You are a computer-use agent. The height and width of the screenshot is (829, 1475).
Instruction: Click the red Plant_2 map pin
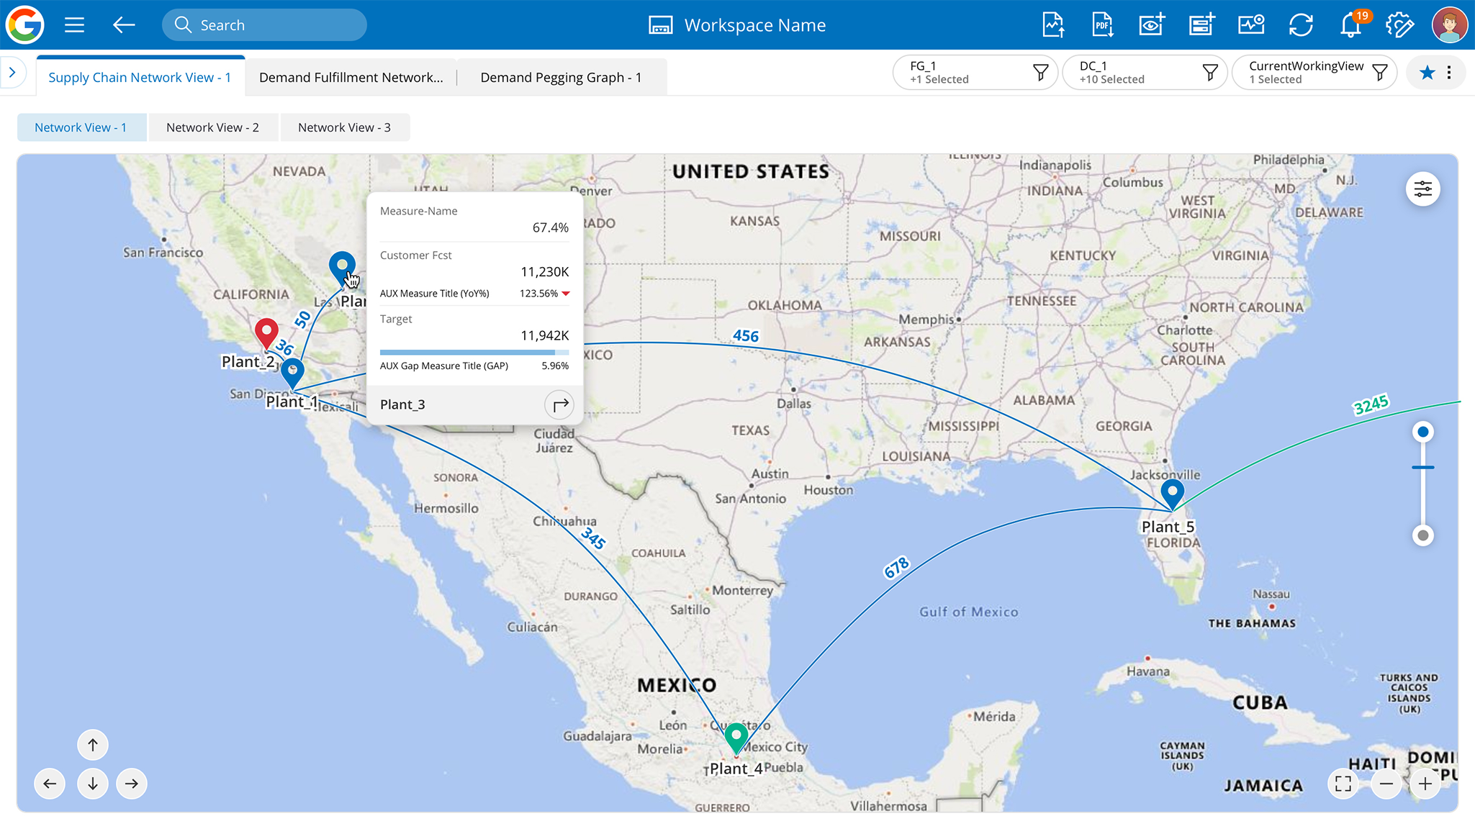266,335
